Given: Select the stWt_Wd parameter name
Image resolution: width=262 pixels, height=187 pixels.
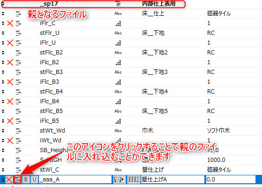Looking at the screenshot, I should pos(52,131).
